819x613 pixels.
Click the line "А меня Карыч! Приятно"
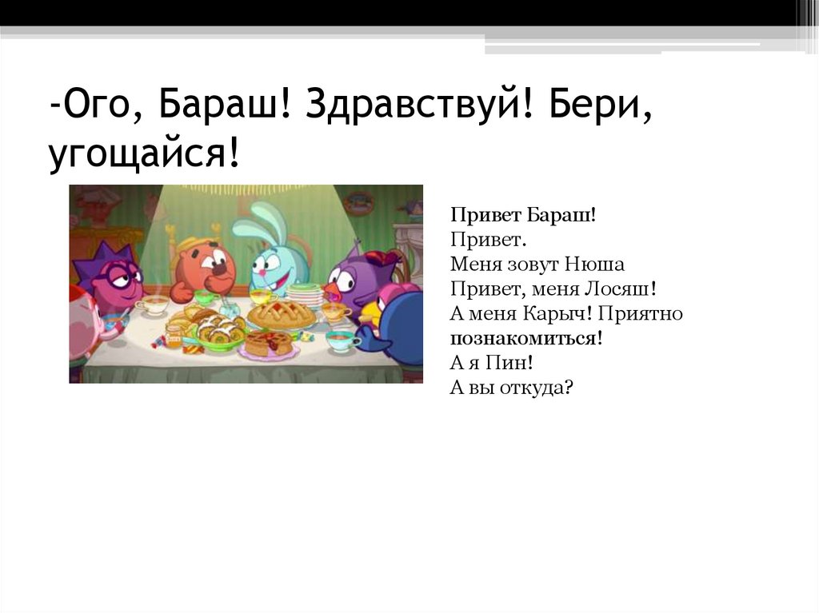(x=566, y=314)
